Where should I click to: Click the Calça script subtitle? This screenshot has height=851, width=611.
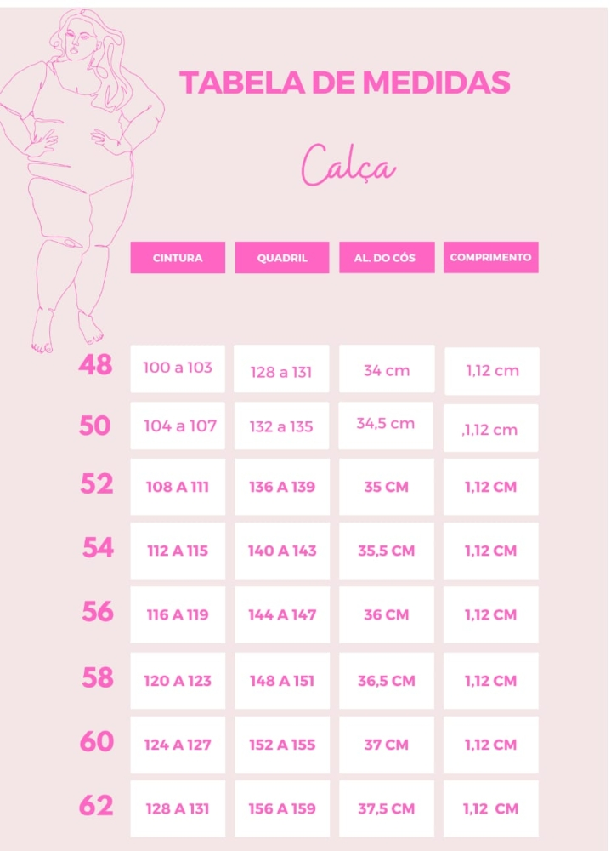[x=348, y=165]
